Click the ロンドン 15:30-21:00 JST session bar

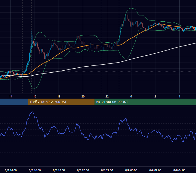61,102
